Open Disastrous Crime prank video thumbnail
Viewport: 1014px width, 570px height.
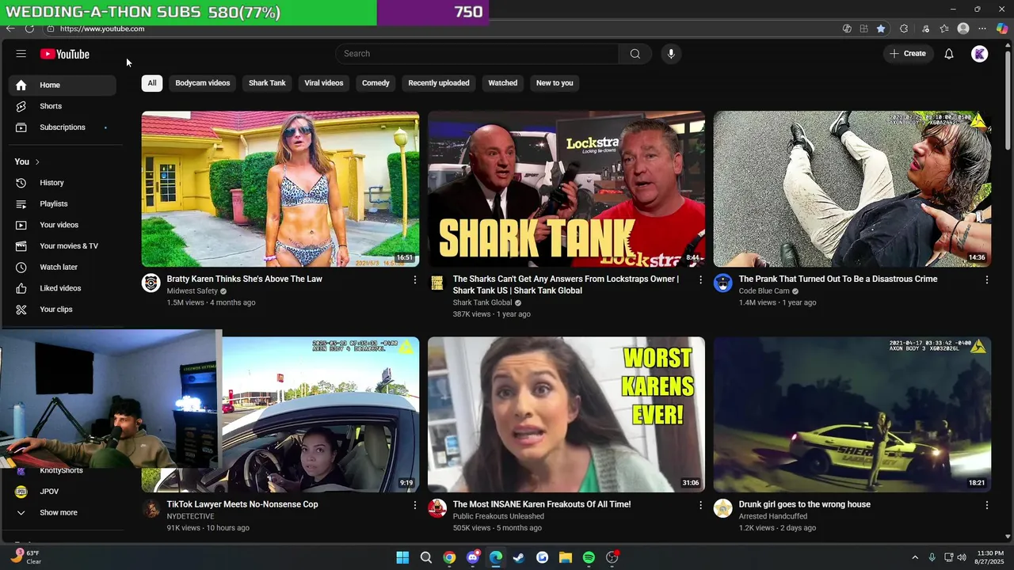click(x=852, y=189)
